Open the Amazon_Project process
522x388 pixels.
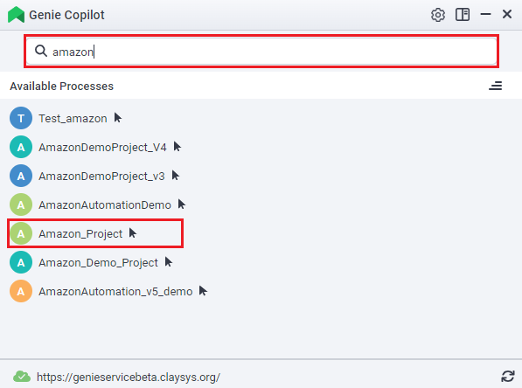[80, 234]
